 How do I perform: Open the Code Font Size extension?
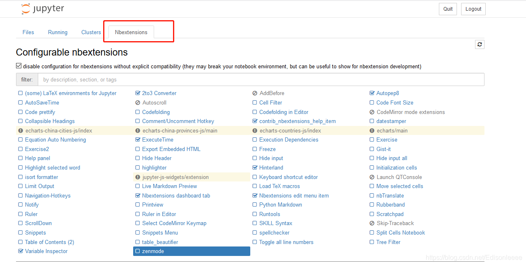coord(395,103)
